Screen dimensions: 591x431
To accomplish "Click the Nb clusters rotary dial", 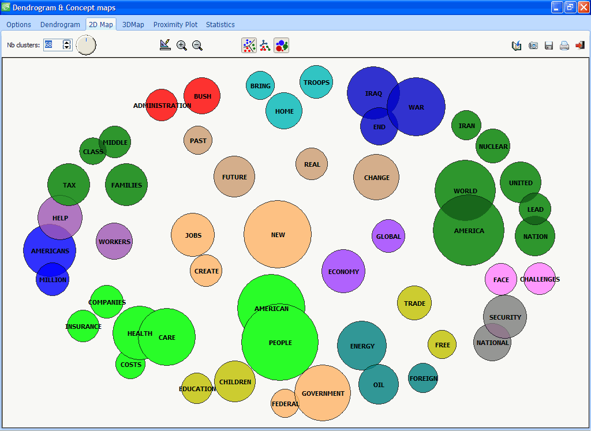I will coord(86,45).
